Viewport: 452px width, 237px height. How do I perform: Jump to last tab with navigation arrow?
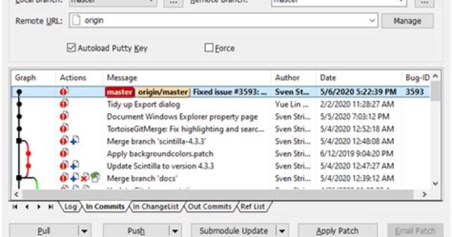click(x=51, y=207)
